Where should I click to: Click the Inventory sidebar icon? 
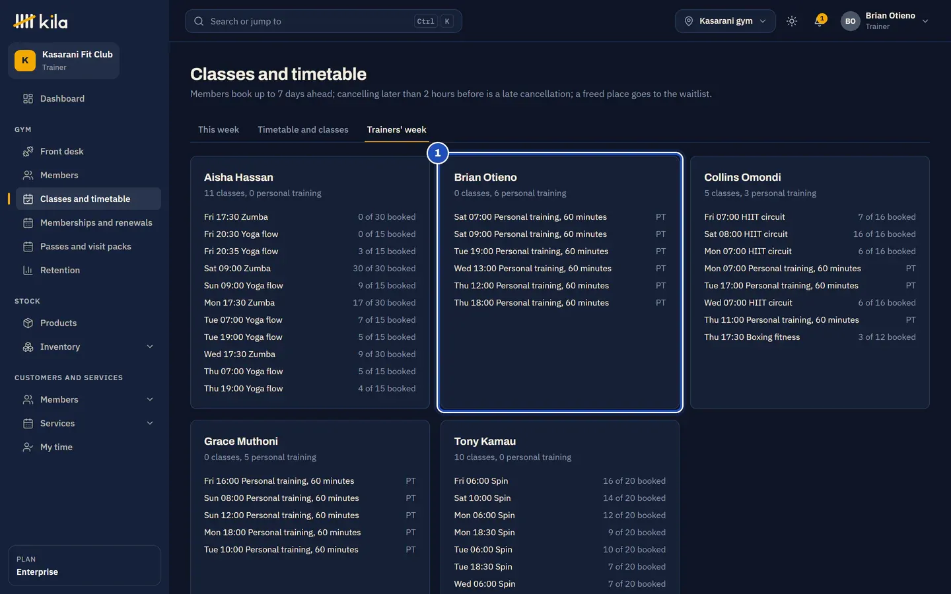28,346
